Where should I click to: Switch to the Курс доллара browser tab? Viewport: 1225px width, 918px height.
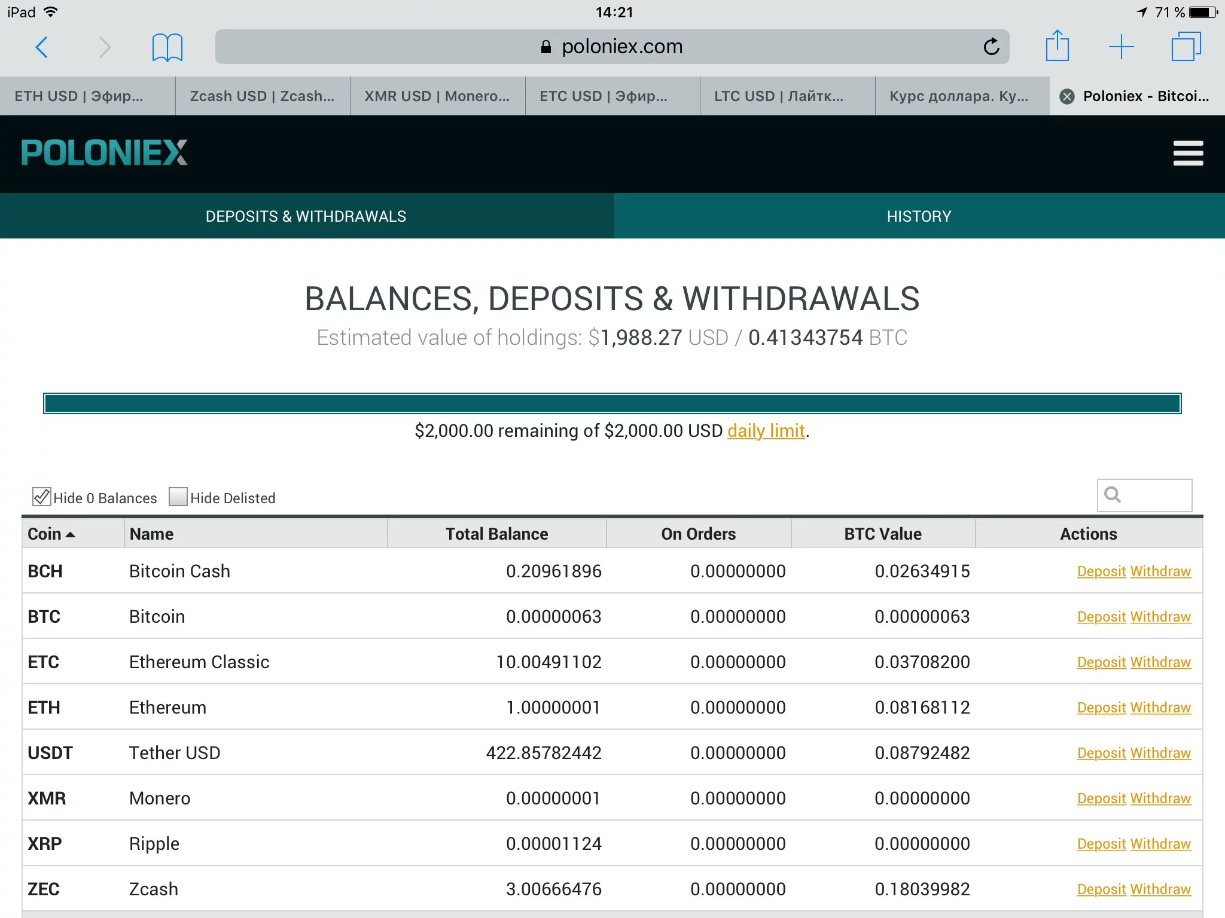click(962, 96)
